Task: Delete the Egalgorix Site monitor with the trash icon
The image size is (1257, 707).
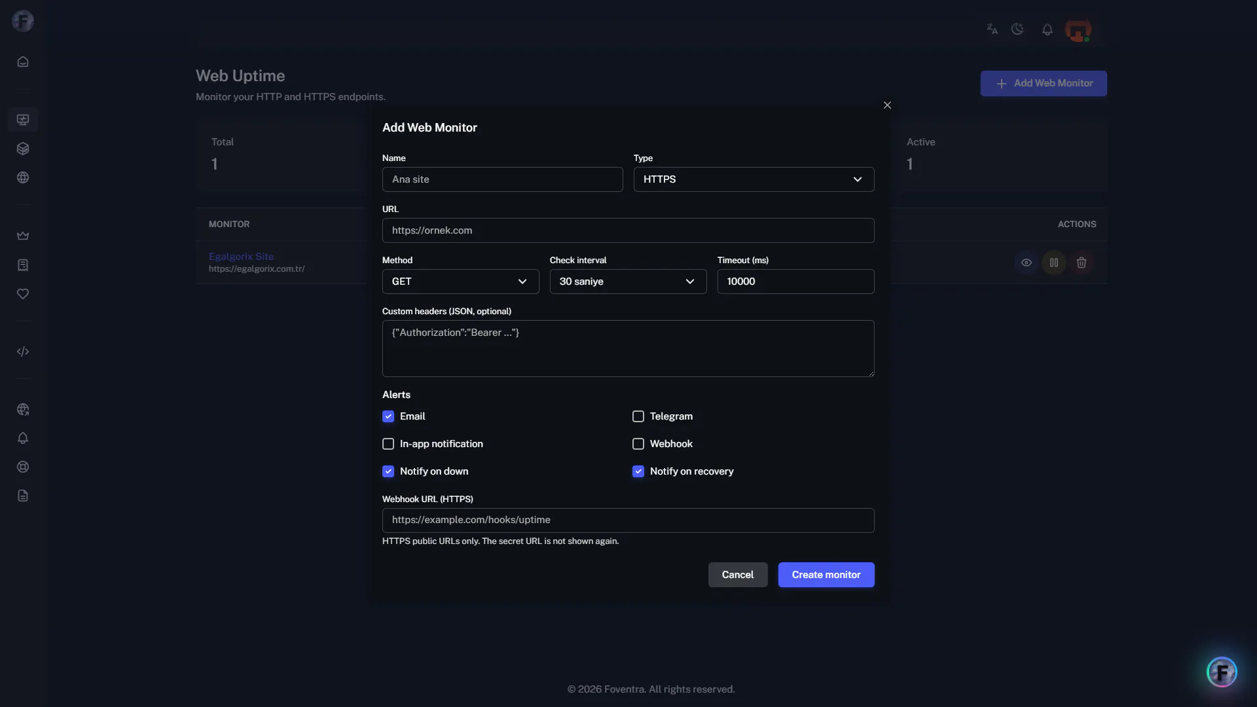Action: (x=1082, y=263)
